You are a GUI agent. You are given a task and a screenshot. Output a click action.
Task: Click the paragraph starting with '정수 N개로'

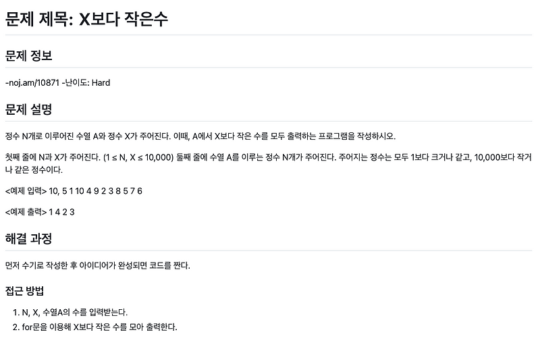point(200,136)
